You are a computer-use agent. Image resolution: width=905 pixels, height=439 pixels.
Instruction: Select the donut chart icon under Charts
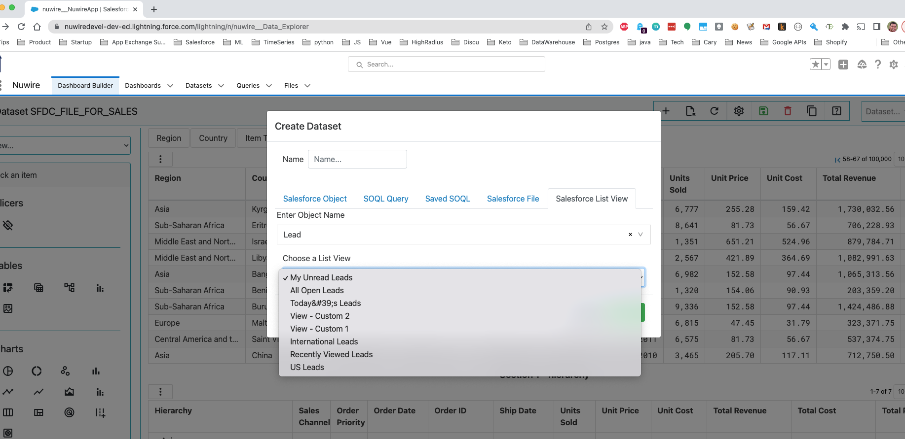click(x=37, y=371)
